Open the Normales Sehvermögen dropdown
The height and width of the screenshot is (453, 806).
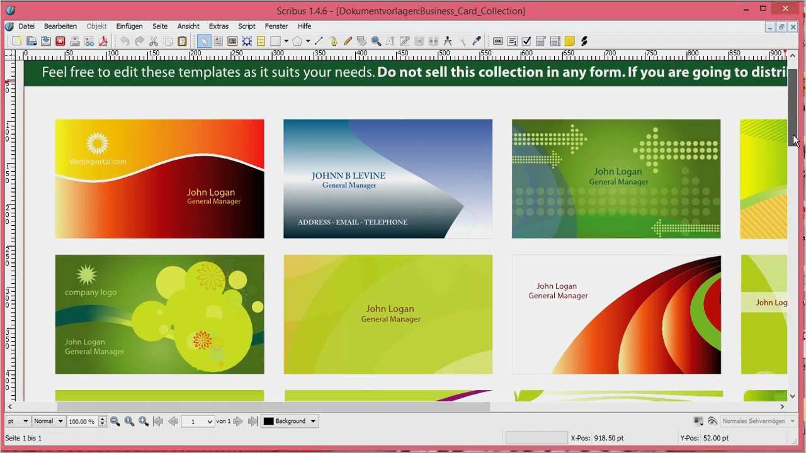coord(758,421)
